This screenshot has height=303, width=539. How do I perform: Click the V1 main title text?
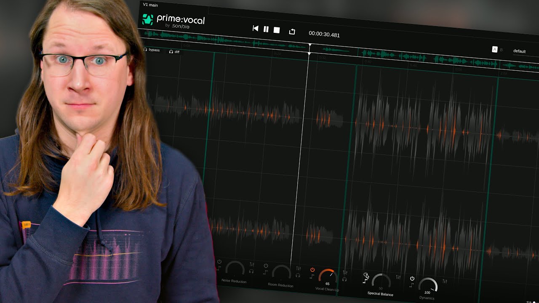[x=150, y=5]
